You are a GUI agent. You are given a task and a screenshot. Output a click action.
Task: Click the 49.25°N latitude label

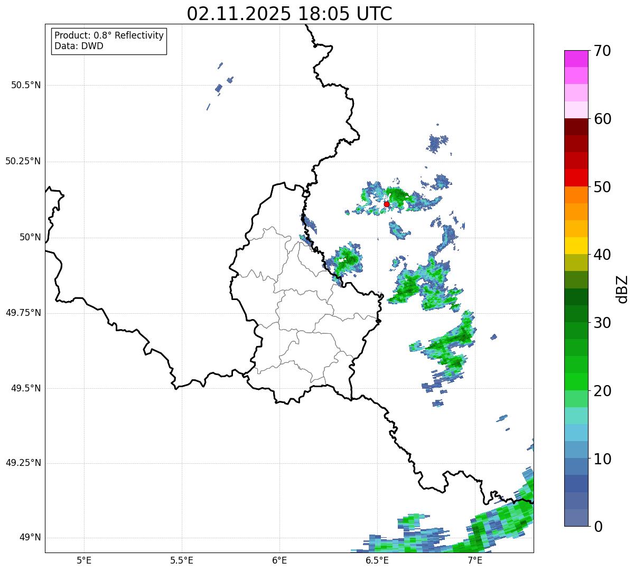[x=23, y=463]
